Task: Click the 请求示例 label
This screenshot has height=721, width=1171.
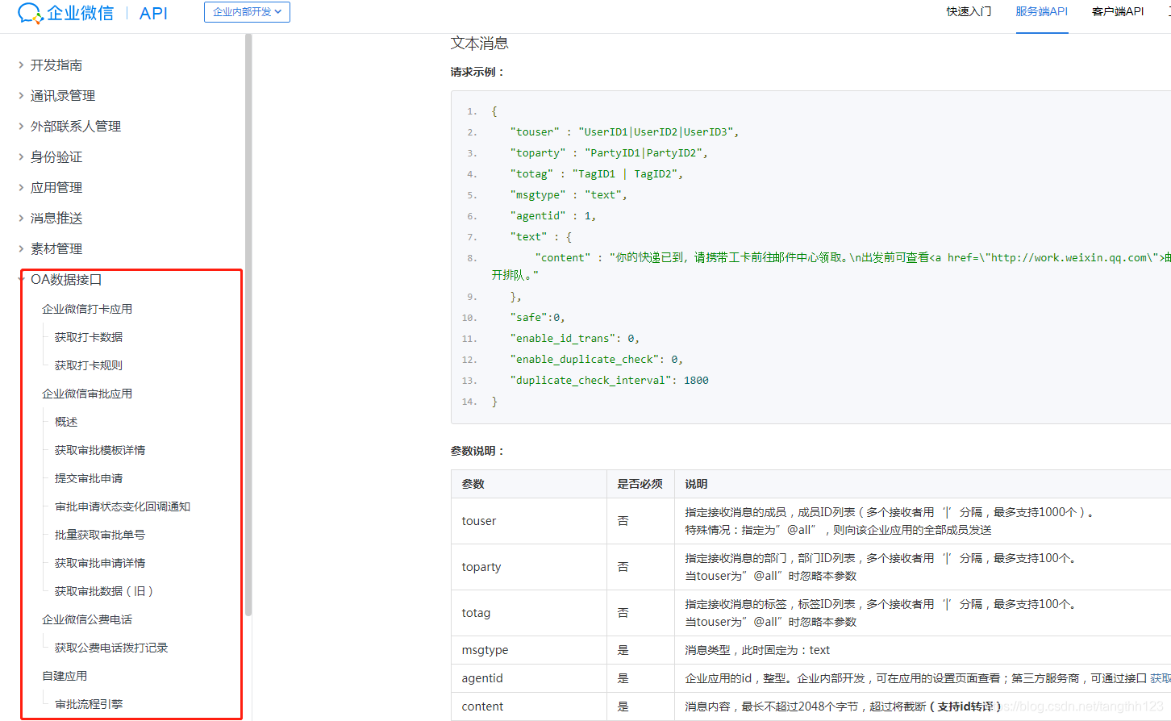Action: pyautogui.click(x=477, y=72)
